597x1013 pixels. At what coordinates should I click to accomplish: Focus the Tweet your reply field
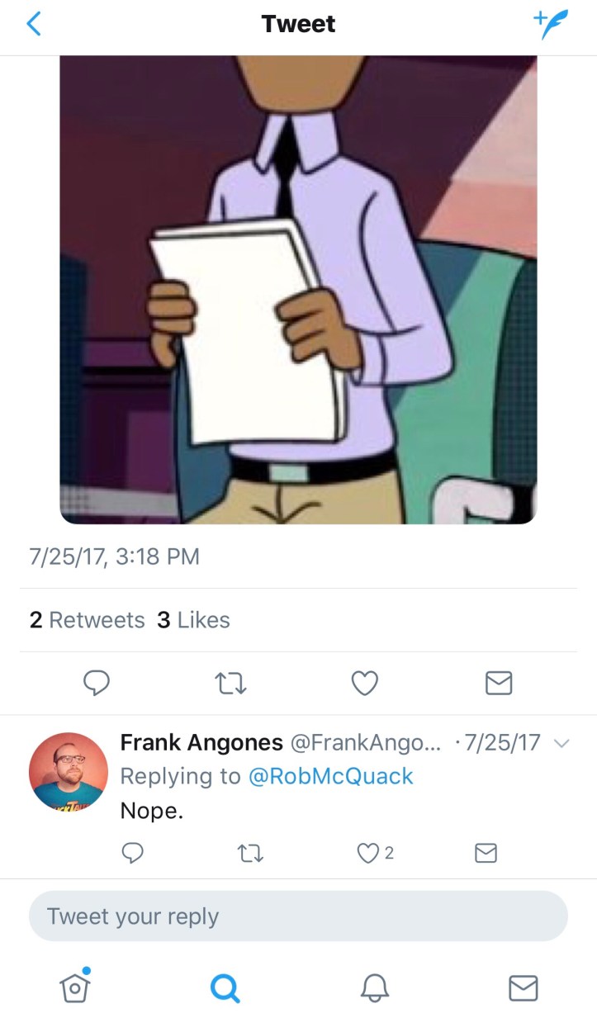point(298,916)
